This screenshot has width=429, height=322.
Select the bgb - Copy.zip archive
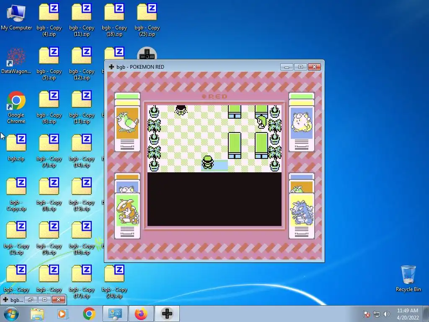(16, 195)
